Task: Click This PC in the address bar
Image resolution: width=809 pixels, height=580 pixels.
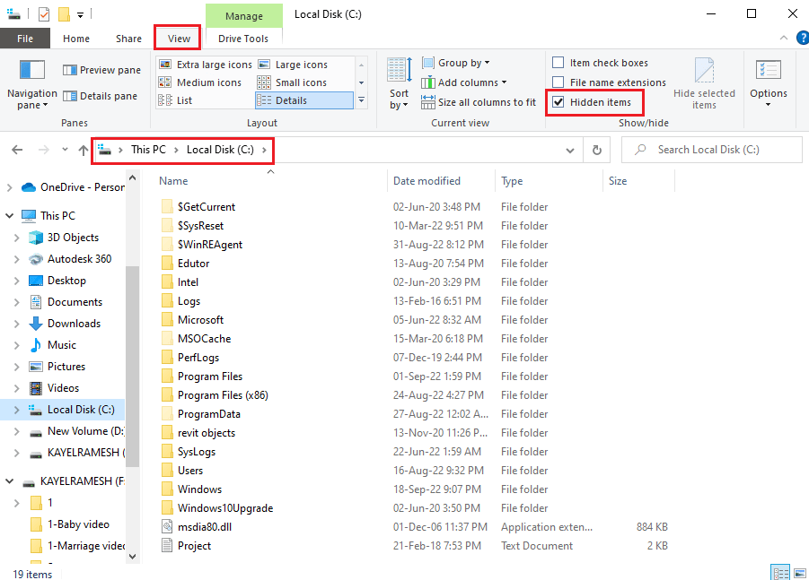Action: (148, 150)
